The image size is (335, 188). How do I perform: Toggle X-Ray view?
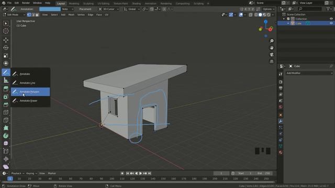(x=250, y=15)
